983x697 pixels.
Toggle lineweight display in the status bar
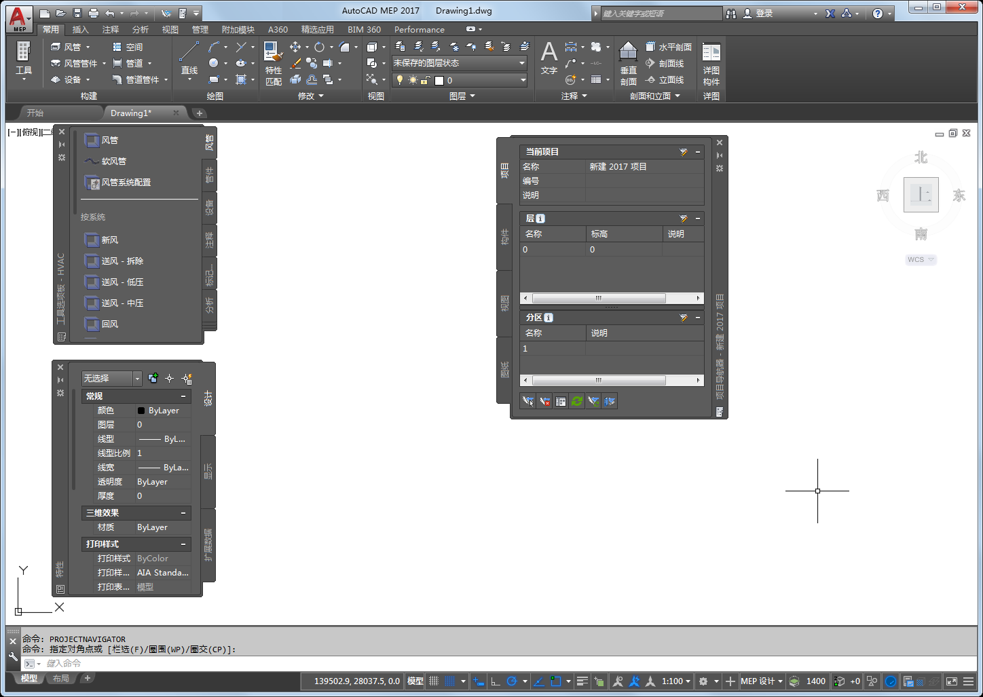(582, 681)
